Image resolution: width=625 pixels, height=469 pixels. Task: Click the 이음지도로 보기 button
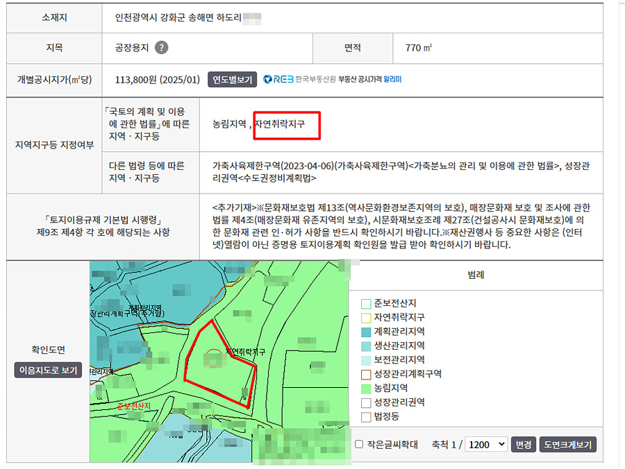coord(48,370)
